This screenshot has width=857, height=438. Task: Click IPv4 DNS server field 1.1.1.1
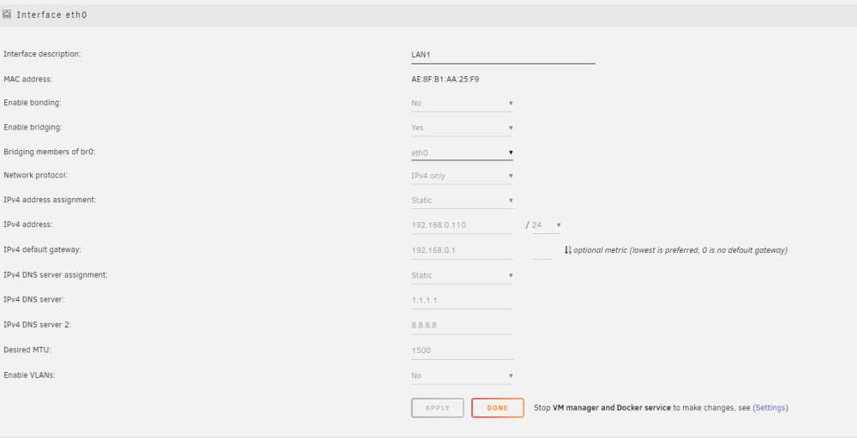(462, 300)
